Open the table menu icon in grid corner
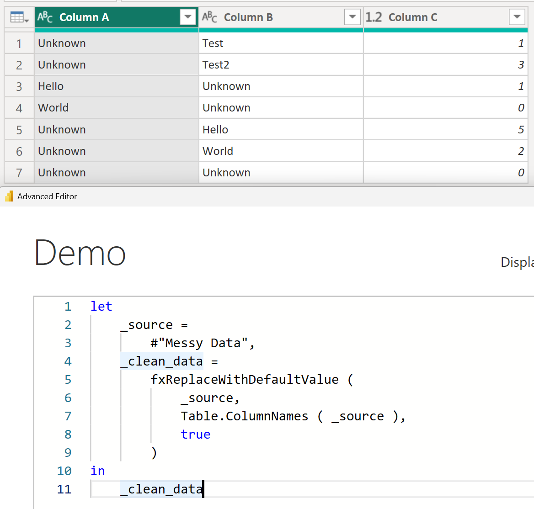This screenshot has height=509, width=534. 19,18
